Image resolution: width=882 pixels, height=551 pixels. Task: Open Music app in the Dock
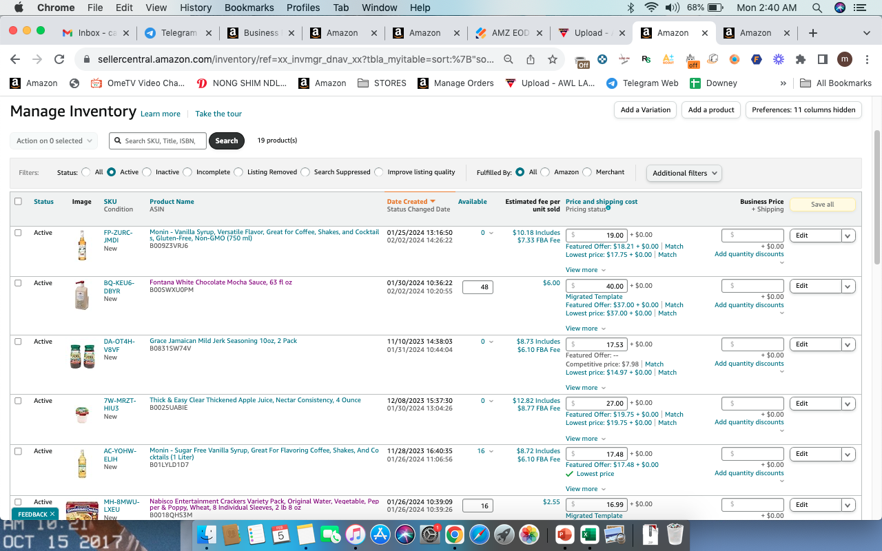(x=356, y=534)
